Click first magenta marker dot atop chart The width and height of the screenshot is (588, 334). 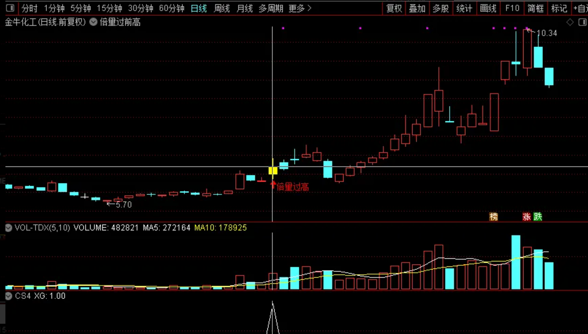pos(283,28)
